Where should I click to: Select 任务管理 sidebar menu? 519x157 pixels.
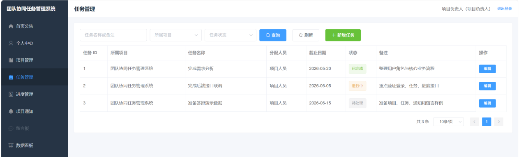point(34,77)
